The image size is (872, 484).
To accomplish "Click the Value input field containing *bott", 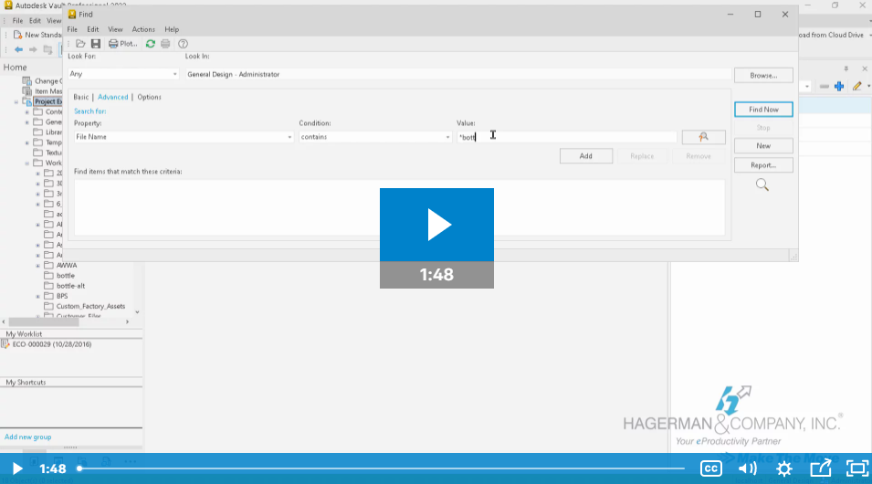I will [566, 137].
